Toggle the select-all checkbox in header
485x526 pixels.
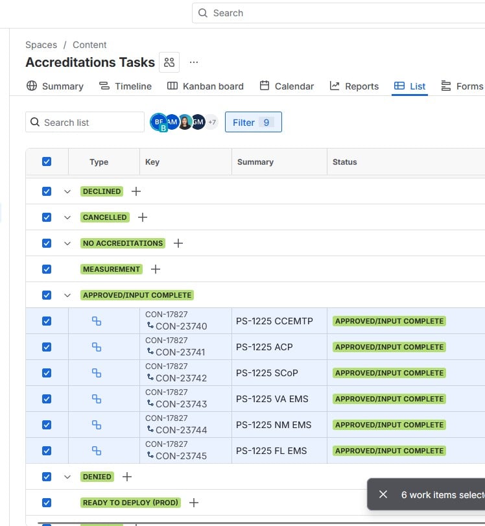(x=47, y=161)
